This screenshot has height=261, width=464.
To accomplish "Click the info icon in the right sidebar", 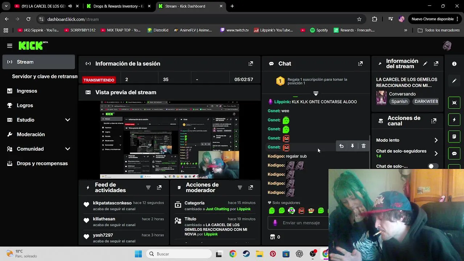I will pyautogui.click(x=454, y=64).
